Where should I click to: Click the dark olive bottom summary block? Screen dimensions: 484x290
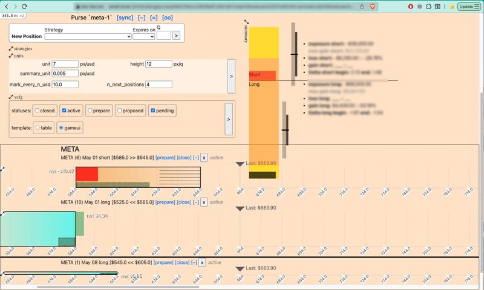263,175
